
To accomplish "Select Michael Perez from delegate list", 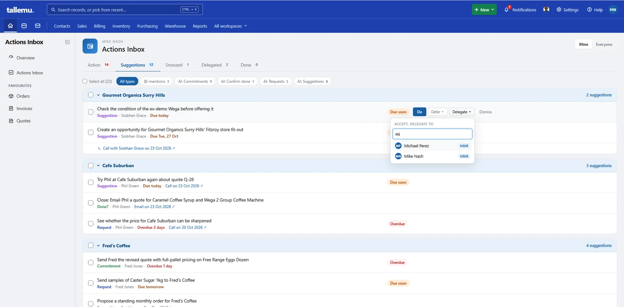I will coord(432,146).
